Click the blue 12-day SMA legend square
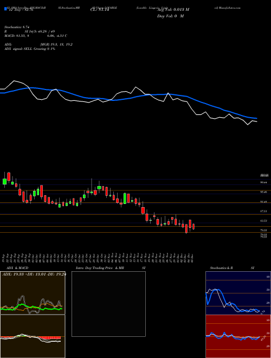Viewport: 271px width, 358px height. [x=5, y=9]
